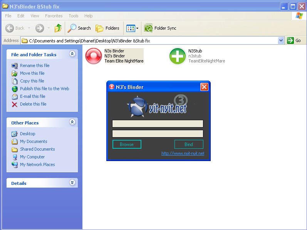Click the My Documents folder icon
This screenshot has height=230, width=307.
15,141
